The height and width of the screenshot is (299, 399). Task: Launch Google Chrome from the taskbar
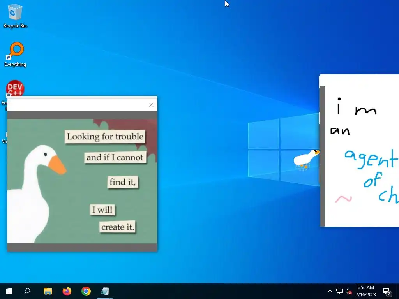click(86, 291)
